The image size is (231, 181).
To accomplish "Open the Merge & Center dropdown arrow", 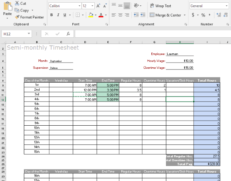I will coord(184,15).
